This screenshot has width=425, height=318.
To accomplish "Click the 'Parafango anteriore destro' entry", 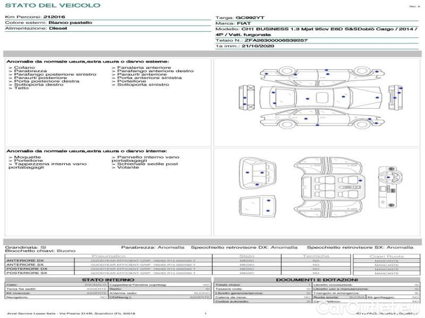I will [152, 71].
